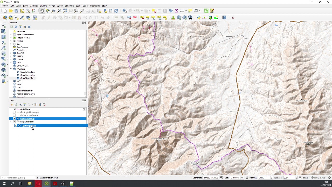Click the Type to locate search field

(x=18, y=178)
